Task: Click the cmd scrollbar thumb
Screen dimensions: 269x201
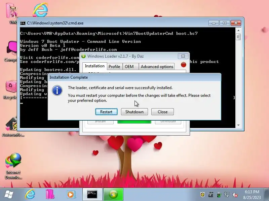Action: (238, 37)
